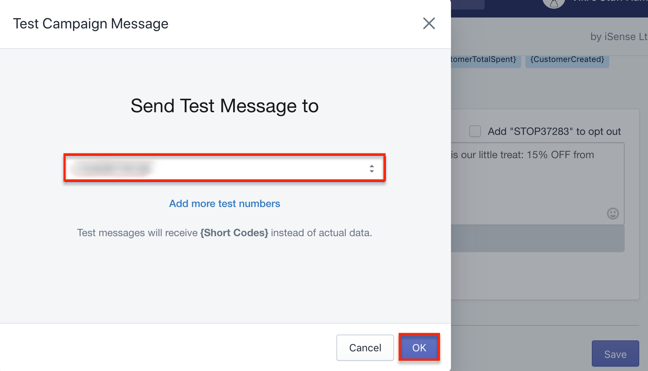Toggle the Add STOP37283 to opt out checkbox
Viewport: 648px width, 371px height.
475,131
